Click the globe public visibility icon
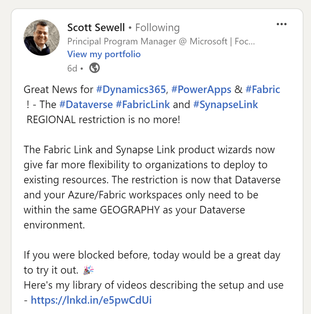The image size is (311, 314). click(x=94, y=68)
